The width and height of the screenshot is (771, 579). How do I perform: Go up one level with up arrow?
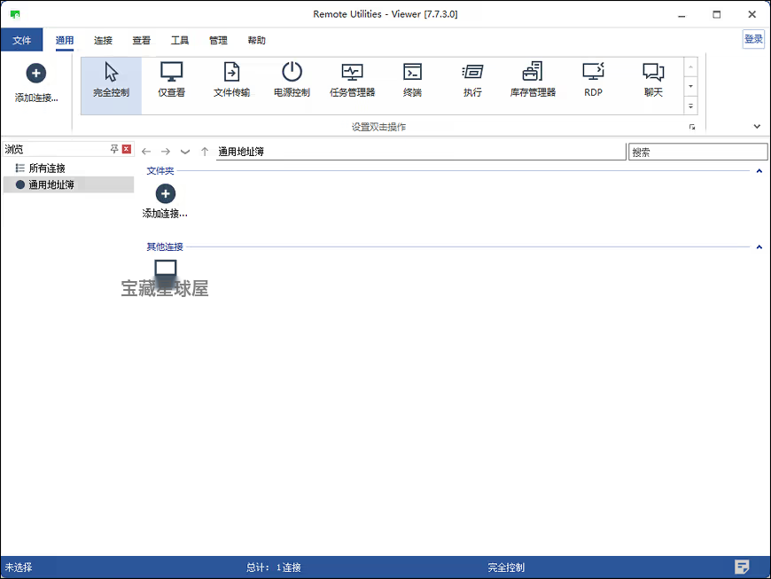tap(205, 152)
